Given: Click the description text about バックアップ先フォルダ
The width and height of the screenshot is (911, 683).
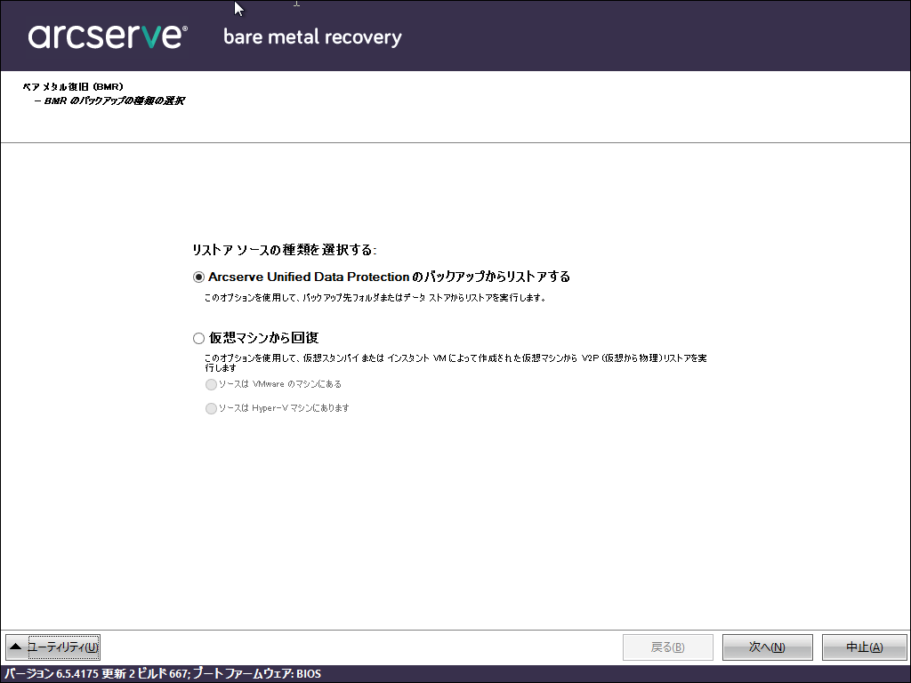Looking at the screenshot, I should point(375,297).
